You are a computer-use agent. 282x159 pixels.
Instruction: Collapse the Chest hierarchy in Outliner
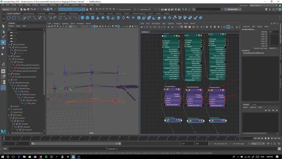click(9, 79)
